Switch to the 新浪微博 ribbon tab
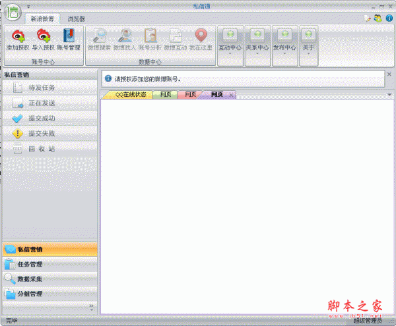This screenshot has width=396, height=326. pos(42,19)
